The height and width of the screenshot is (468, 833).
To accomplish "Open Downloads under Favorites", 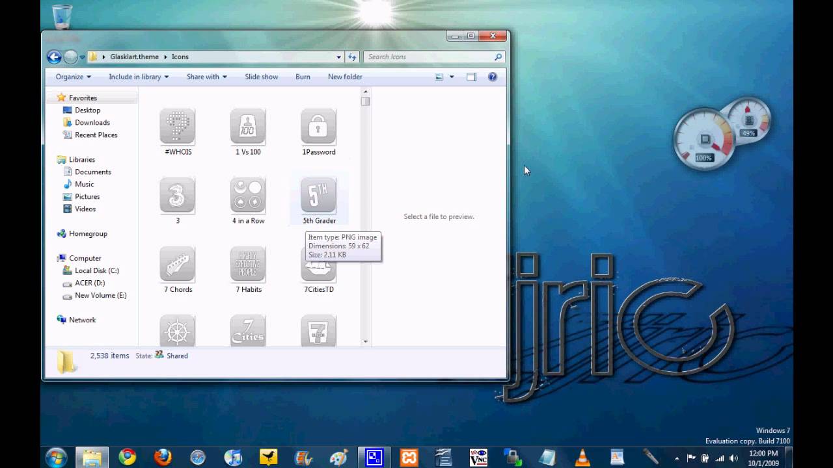I will pos(92,122).
